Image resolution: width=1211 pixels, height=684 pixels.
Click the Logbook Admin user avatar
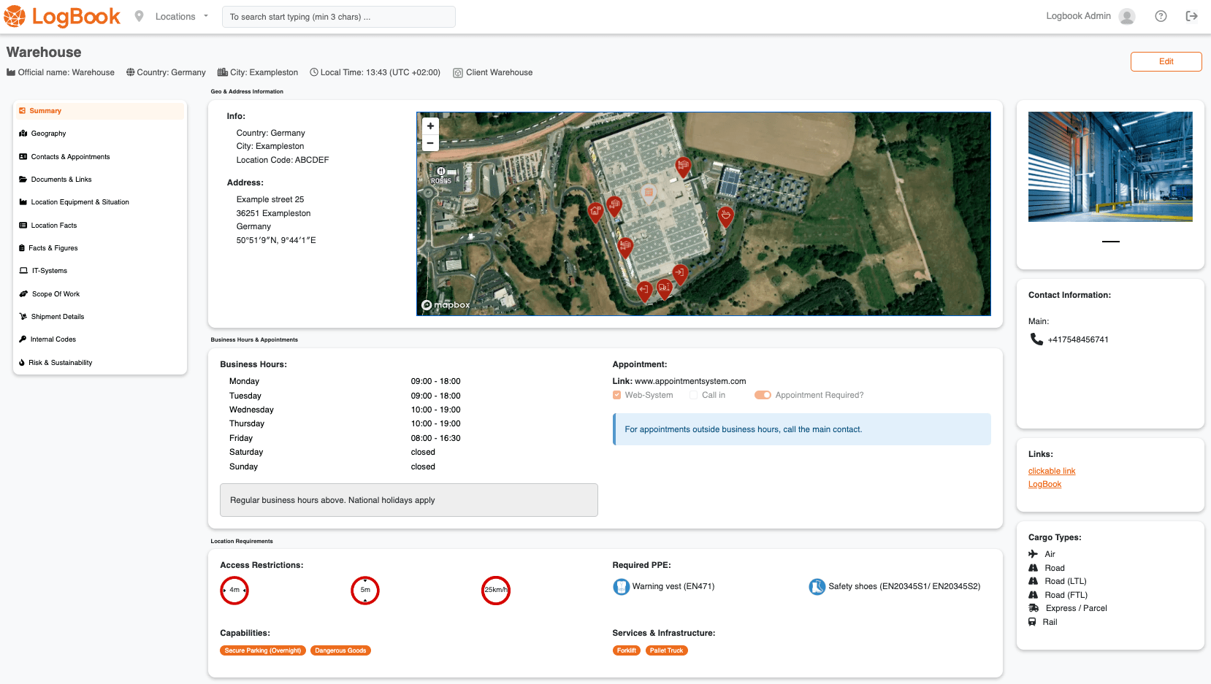[1127, 16]
